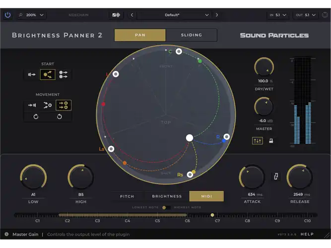331x248 pixels.
Task: Select the highlighted third Movement mode icon
Action: (x=64, y=105)
